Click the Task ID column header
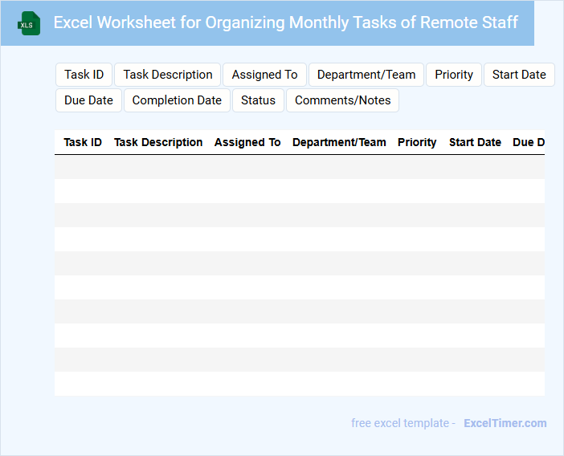Image resolution: width=564 pixels, height=456 pixels. (x=83, y=142)
